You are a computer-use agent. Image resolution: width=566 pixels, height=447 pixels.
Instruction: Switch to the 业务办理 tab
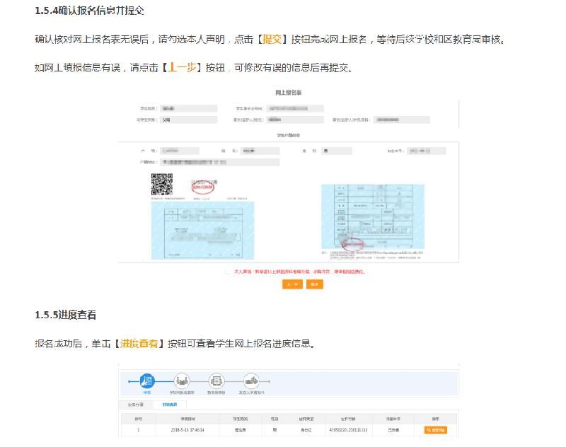click(x=135, y=405)
